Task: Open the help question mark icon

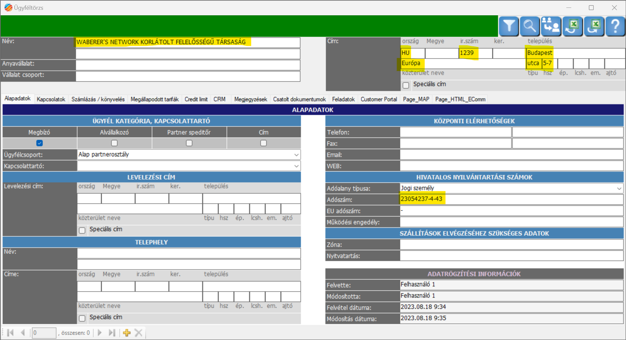Action: coord(615,26)
